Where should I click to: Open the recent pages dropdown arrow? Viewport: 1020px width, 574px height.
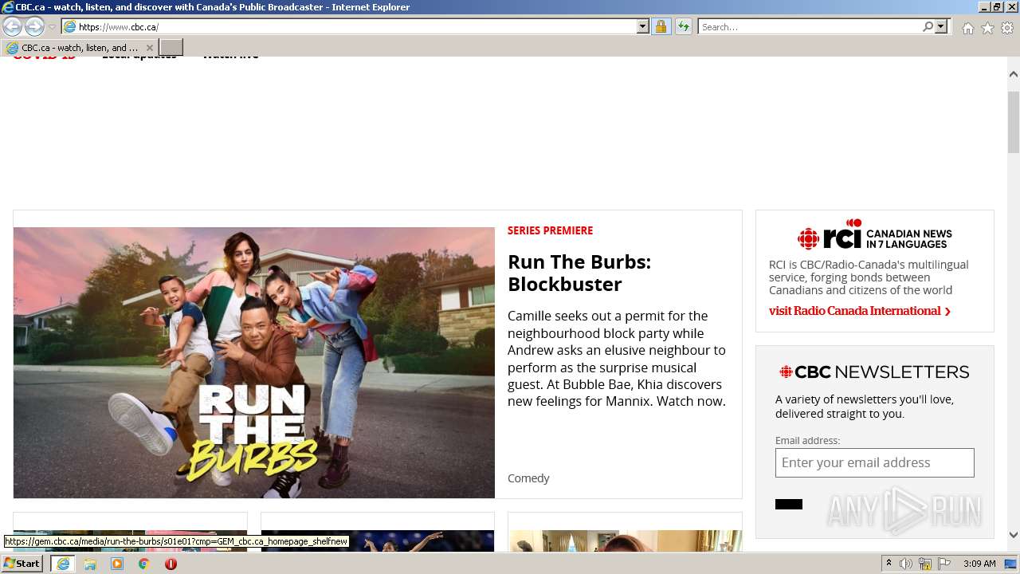pyautogui.click(x=52, y=27)
